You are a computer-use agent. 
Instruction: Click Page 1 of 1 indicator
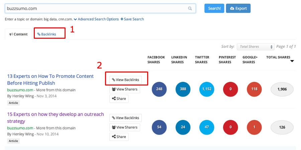point(286,47)
